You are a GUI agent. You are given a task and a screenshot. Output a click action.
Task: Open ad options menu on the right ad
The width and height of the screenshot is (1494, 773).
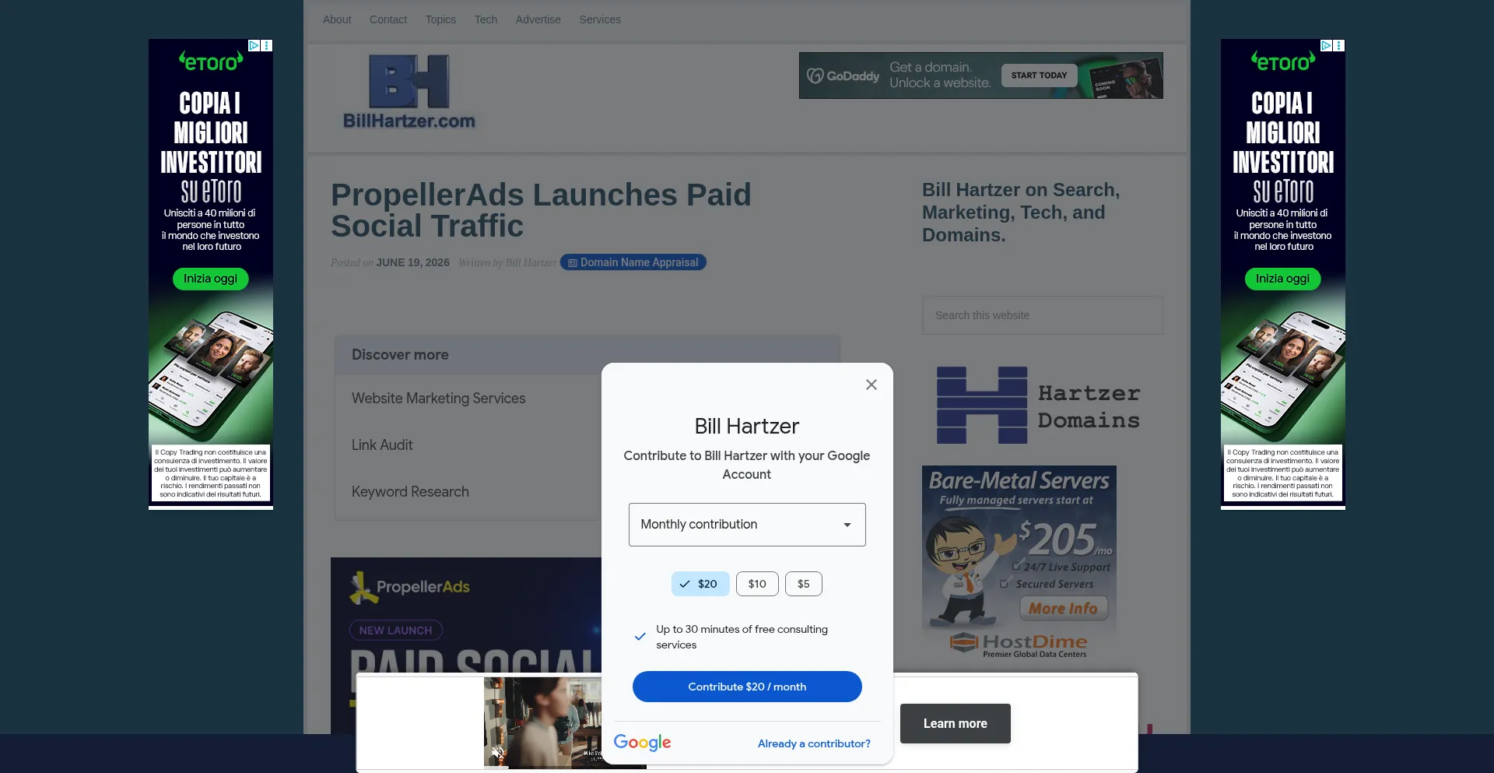point(1339,46)
